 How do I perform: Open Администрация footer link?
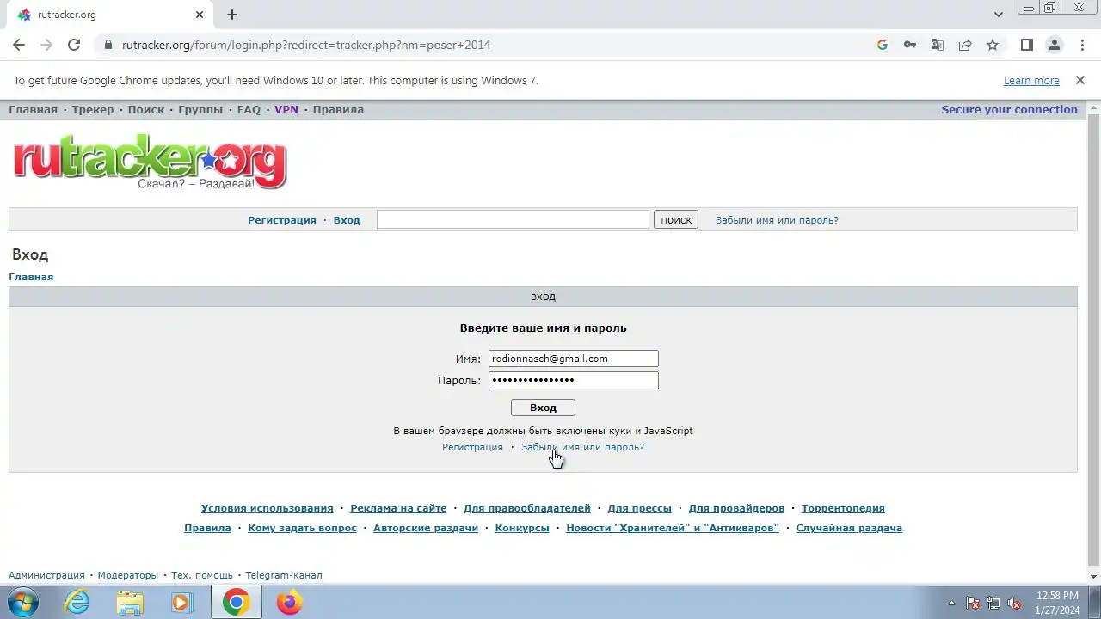point(46,575)
